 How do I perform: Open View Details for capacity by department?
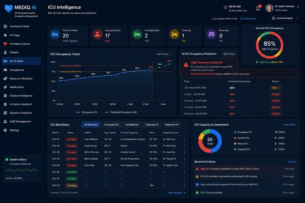[289, 125]
